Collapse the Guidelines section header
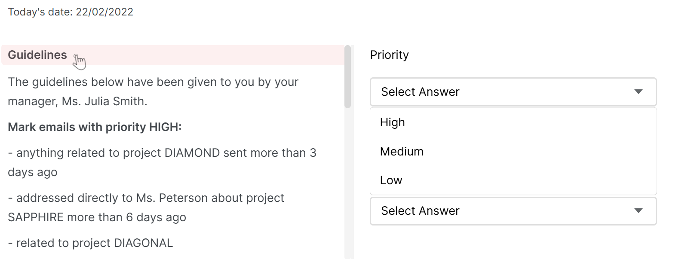Screen dimensions: 694x259 point(173,55)
